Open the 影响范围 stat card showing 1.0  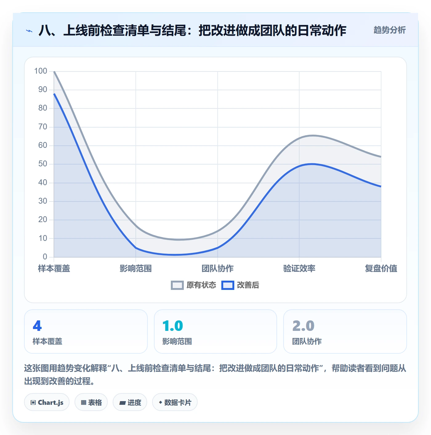pos(216,331)
